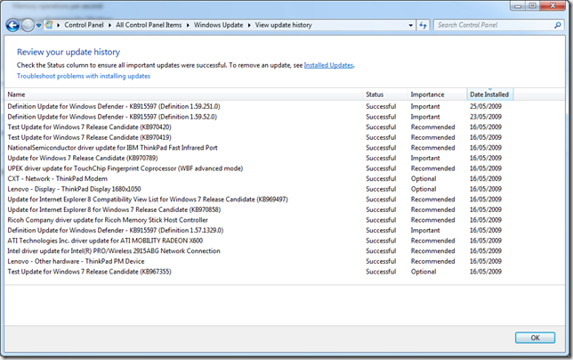Open the recent pages dropdown arrow
The width and height of the screenshot is (573, 360).
pyautogui.click(x=38, y=26)
